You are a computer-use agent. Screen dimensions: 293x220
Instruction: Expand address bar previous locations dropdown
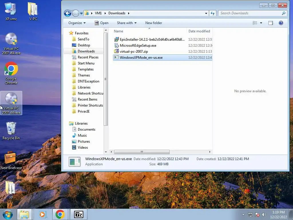[x=206, y=13]
